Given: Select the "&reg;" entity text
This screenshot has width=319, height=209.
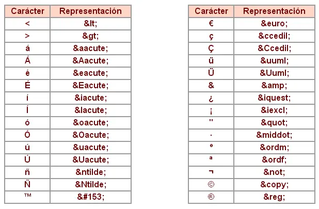Looking at the screenshot, I should pyautogui.click(x=274, y=197).
